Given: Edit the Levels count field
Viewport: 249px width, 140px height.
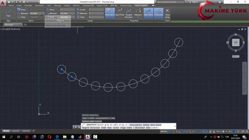Looking at the screenshot, I should pyautogui.click(x=96, y=10).
